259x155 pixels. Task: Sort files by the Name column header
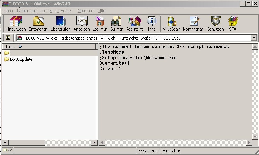point(49,47)
